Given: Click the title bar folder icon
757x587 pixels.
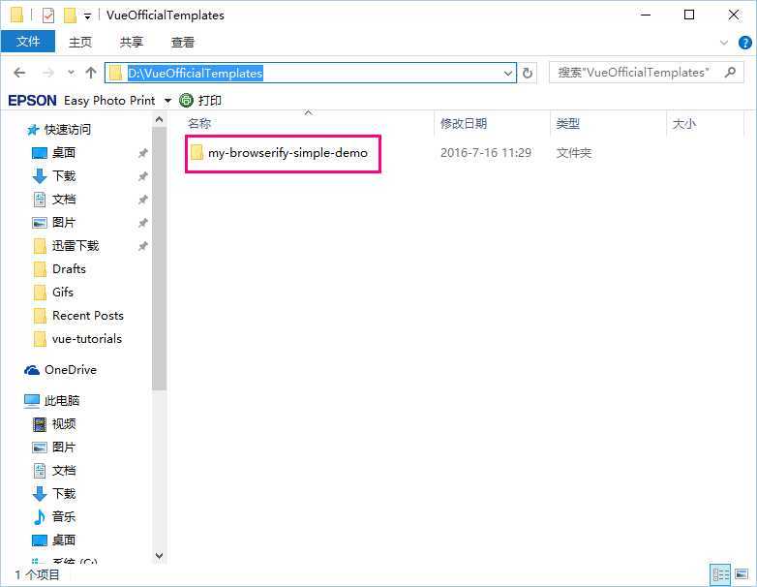Looking at the screenshot, I should (x=16, y=15).
